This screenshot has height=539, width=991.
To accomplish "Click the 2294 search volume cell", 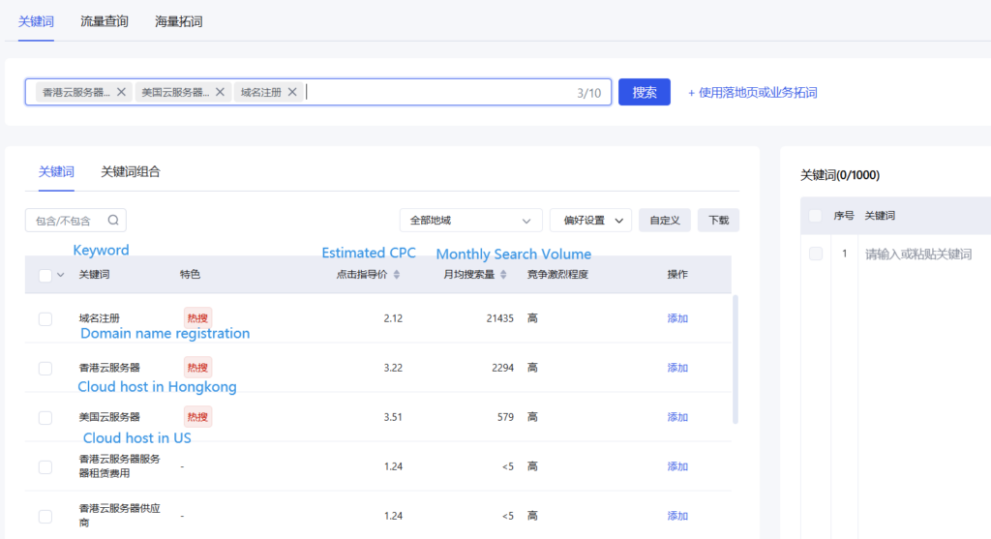I will point(503,368).
